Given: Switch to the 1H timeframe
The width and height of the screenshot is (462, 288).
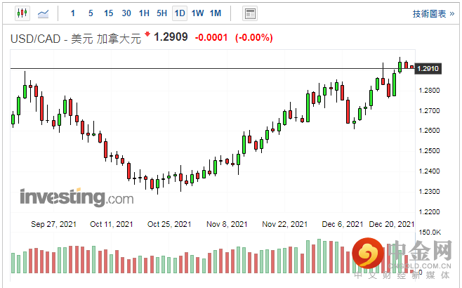Looking at the screenshot, I should pyautogui.click(x=144, y=13).
